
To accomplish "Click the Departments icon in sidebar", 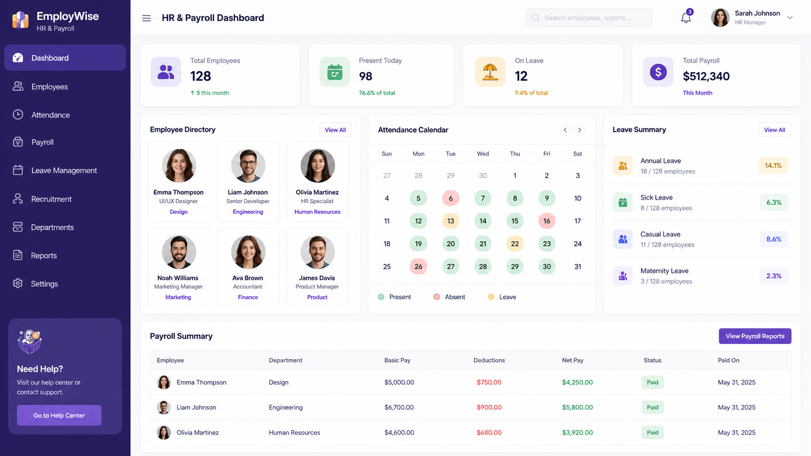I will point(18,227).
